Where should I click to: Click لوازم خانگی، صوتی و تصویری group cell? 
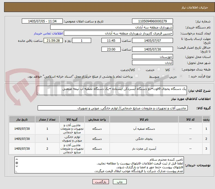(72, 139)
